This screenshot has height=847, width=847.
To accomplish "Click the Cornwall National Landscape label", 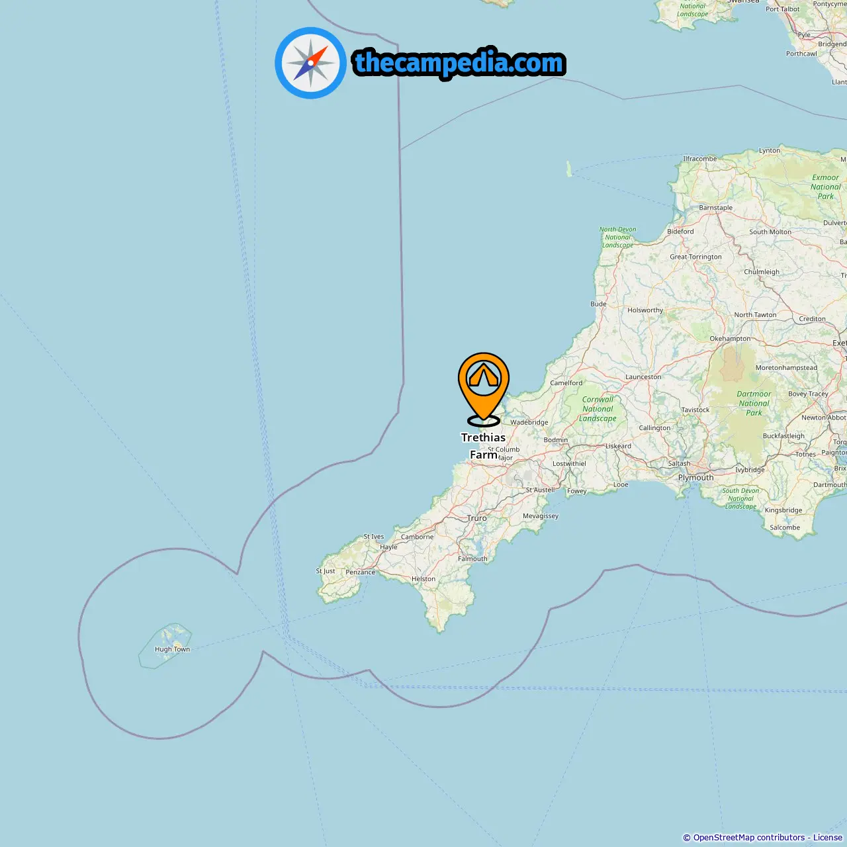I will pos(598,409).
